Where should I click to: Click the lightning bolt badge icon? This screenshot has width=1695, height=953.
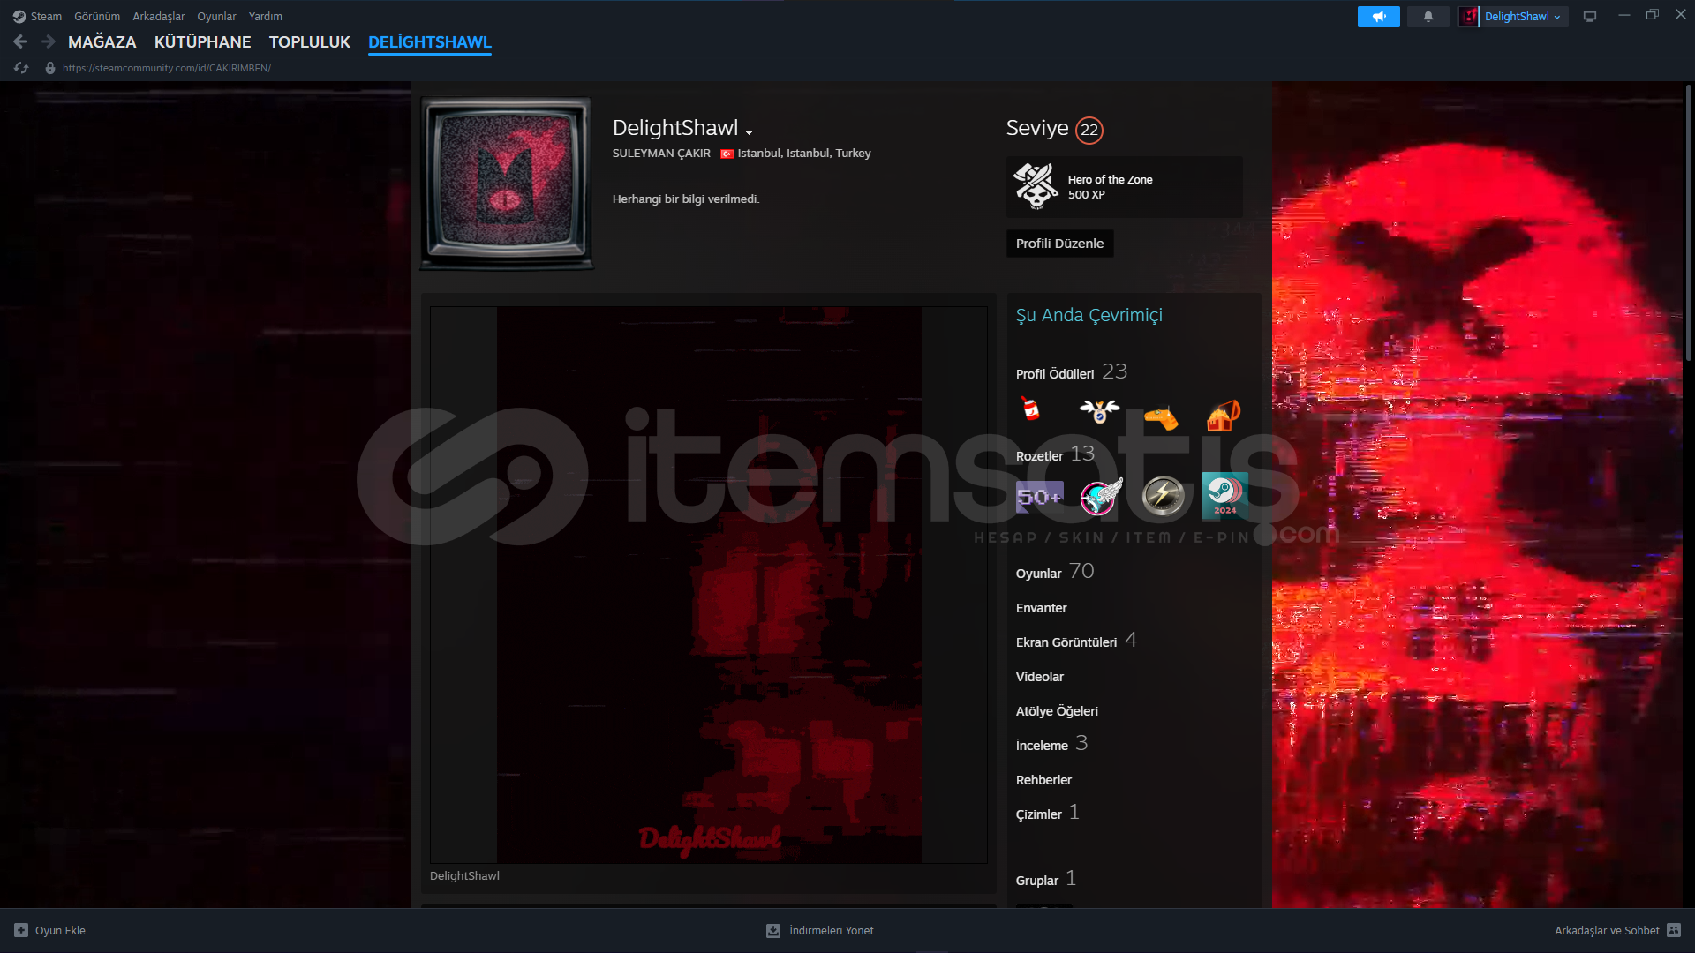pos(1163,496)
